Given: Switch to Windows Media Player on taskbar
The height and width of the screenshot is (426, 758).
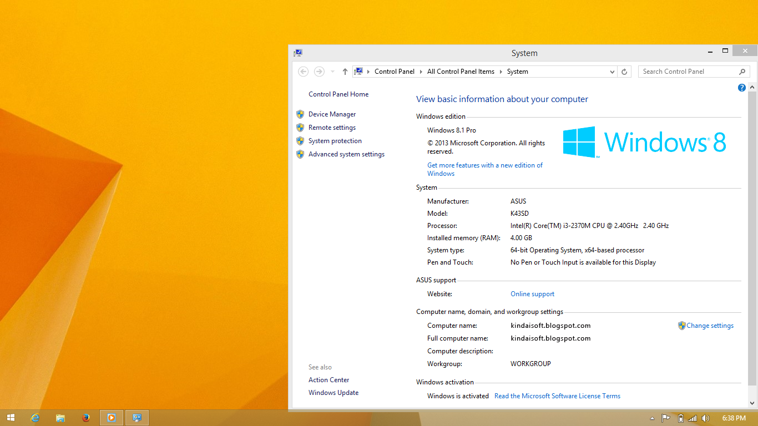Looking at the screenshot, I should pyautogui.click(x=111, y=418).
